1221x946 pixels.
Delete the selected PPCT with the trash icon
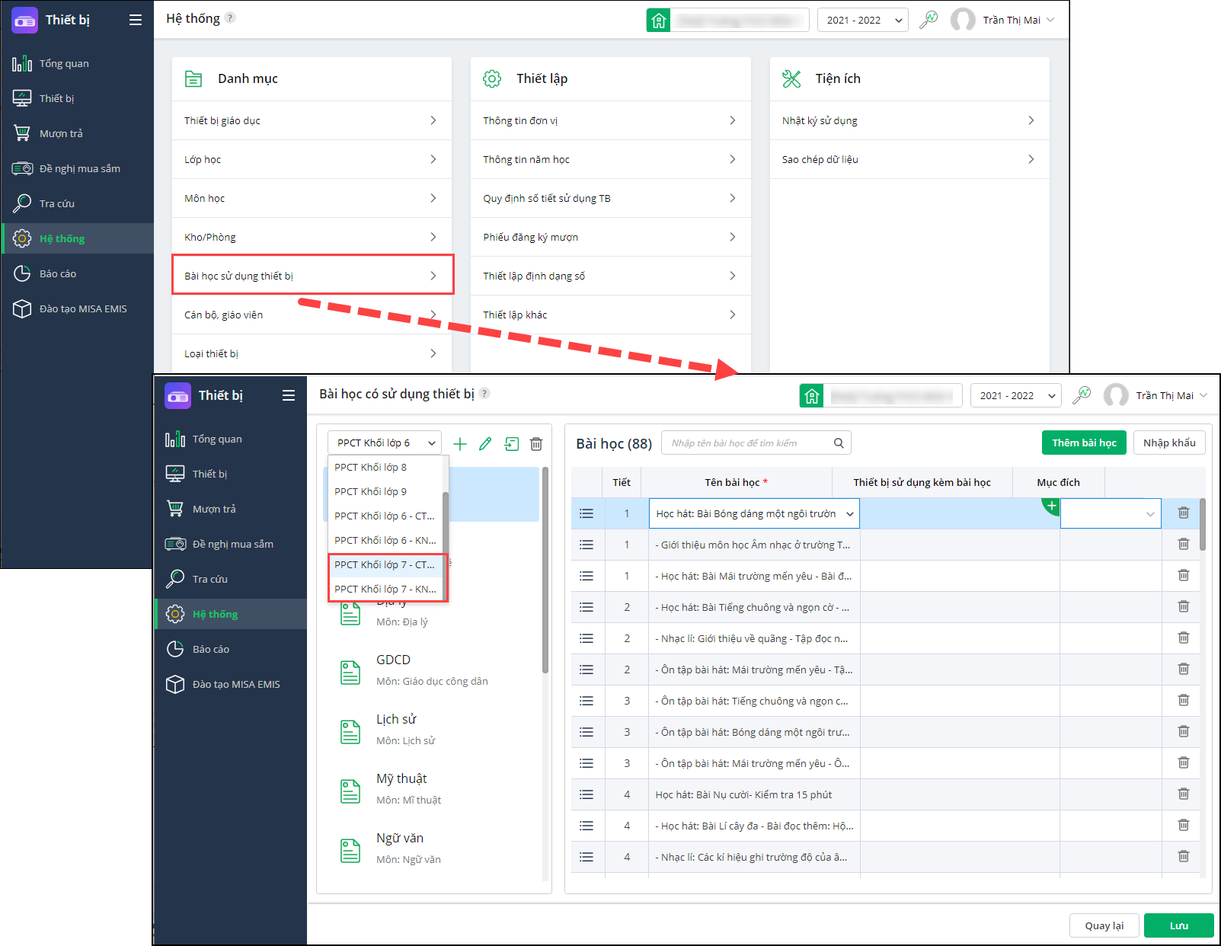(536, 443)
